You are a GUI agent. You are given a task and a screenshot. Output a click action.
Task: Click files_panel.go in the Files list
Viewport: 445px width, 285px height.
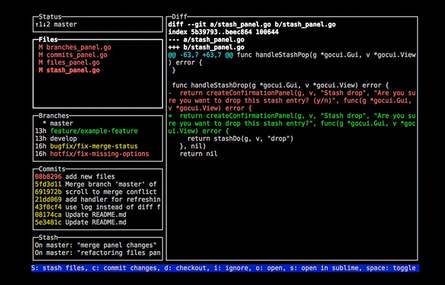coord(72,62)
